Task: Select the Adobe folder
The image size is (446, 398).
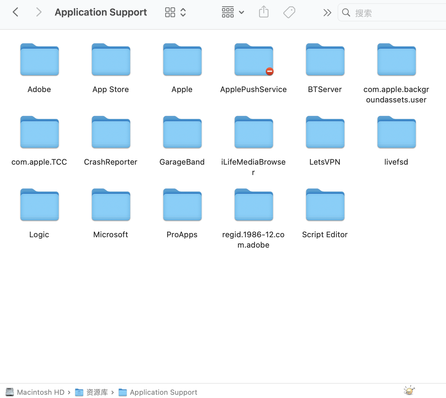Action: point(40,60)
